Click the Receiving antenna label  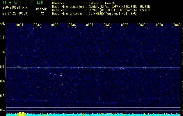pos(67,14)
